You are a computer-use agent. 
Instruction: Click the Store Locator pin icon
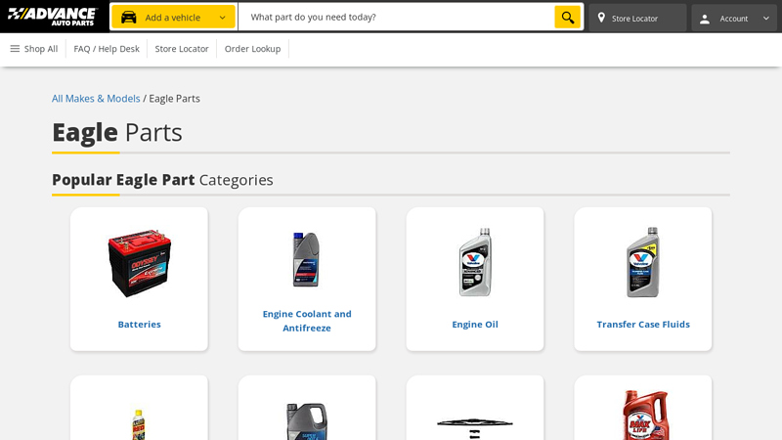[x=601, y=18]
